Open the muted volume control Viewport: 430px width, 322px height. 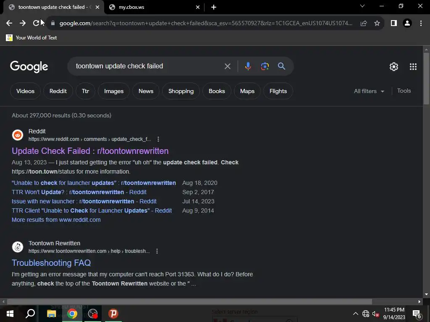(x=375, y=314)
